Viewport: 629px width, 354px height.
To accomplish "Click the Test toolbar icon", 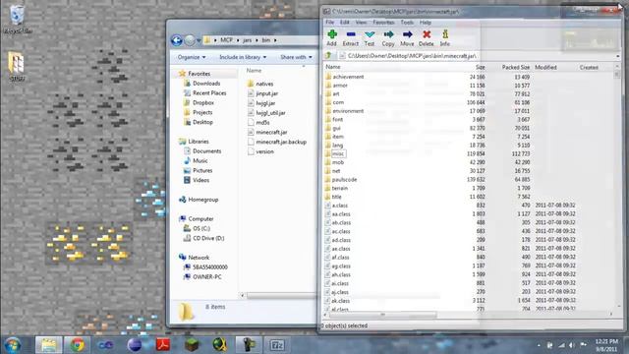I will point(370,38).
